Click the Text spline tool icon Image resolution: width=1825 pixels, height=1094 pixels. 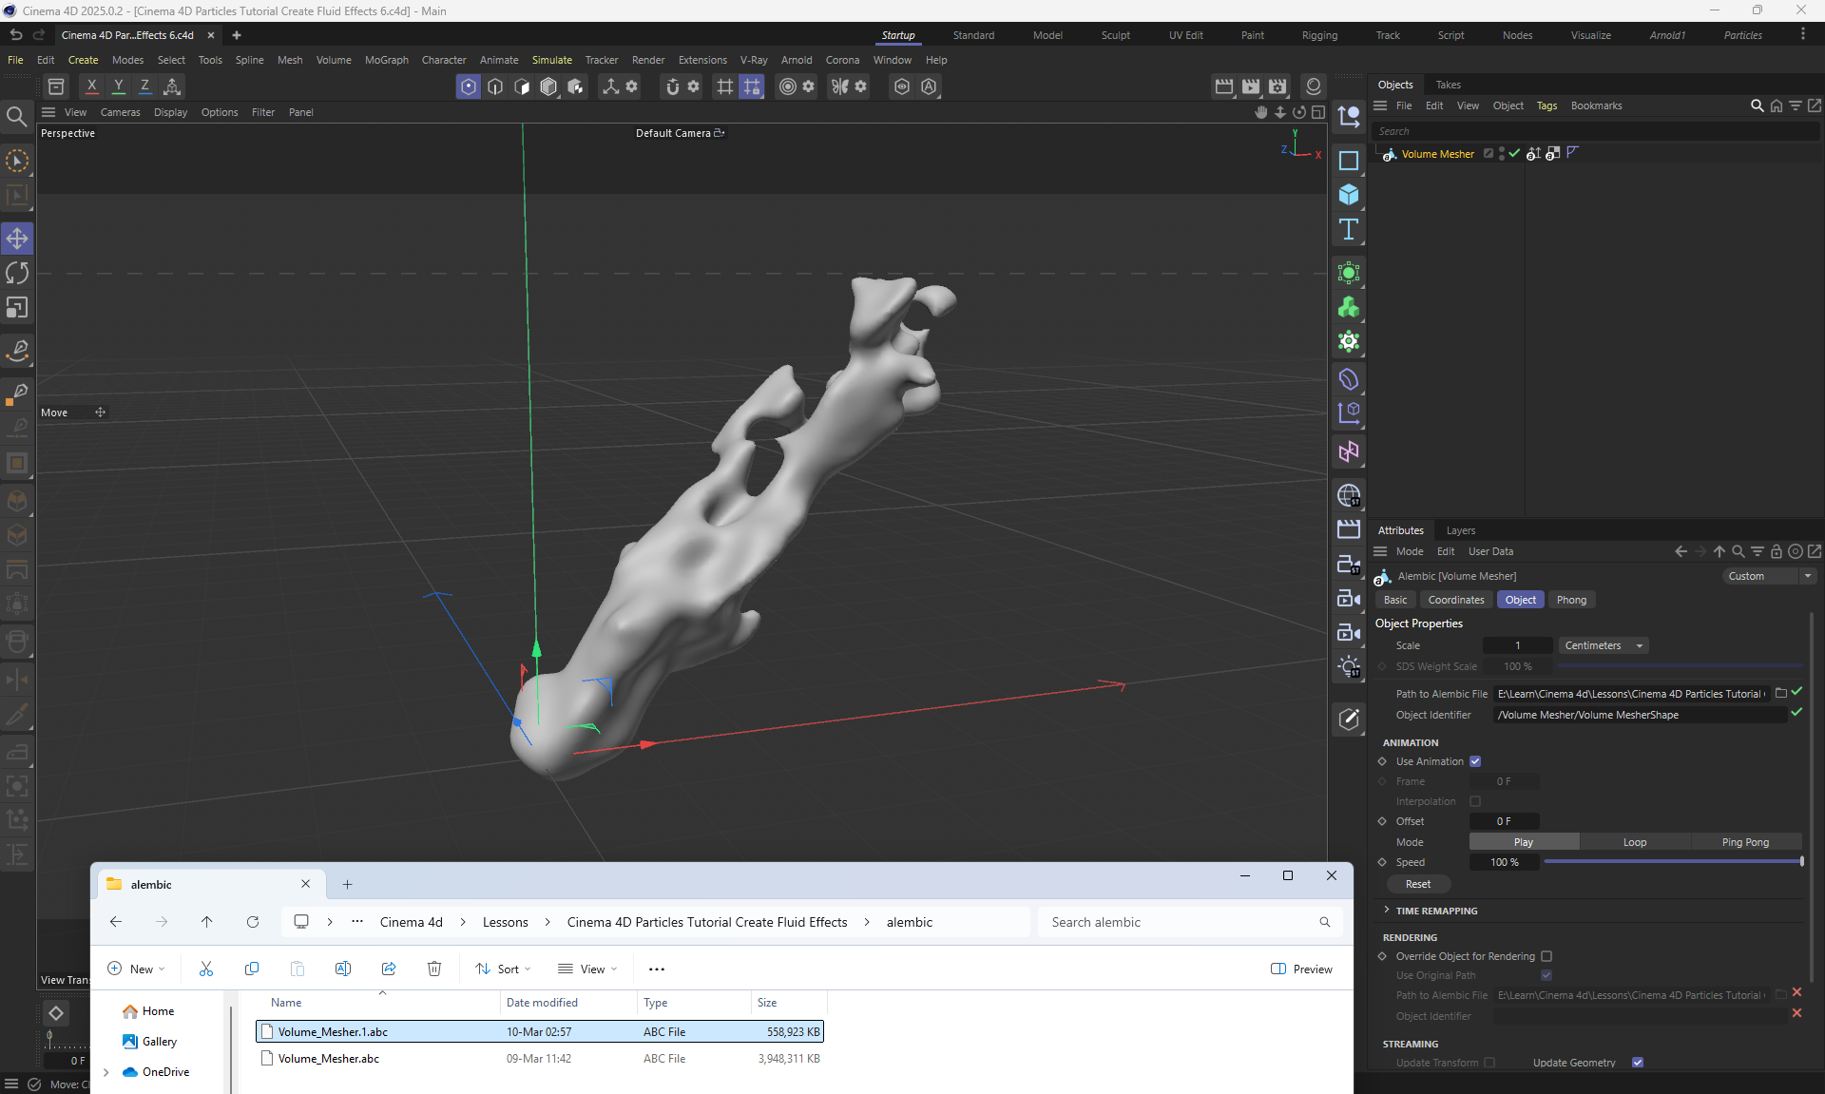pos(1348,229)
